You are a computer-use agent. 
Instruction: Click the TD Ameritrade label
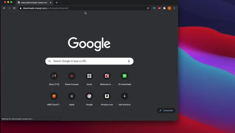tap(125, 84)
